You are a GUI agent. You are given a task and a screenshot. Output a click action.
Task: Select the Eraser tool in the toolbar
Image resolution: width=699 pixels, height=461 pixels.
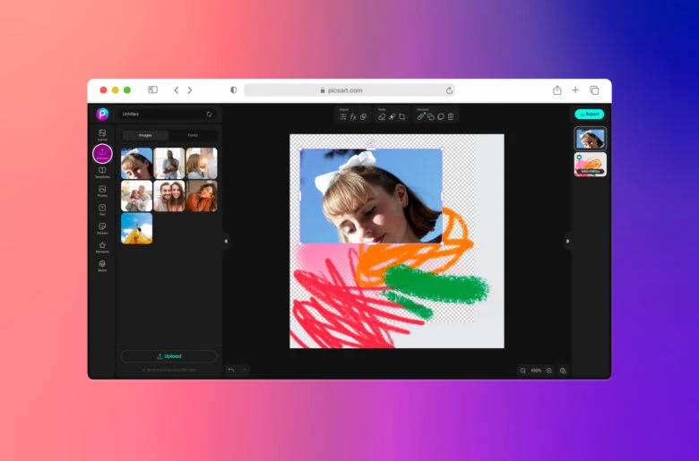pos(382,117)
